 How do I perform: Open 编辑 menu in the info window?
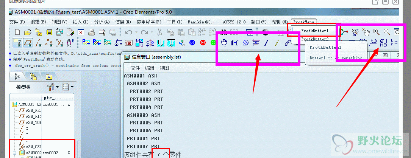coord(150,68)
